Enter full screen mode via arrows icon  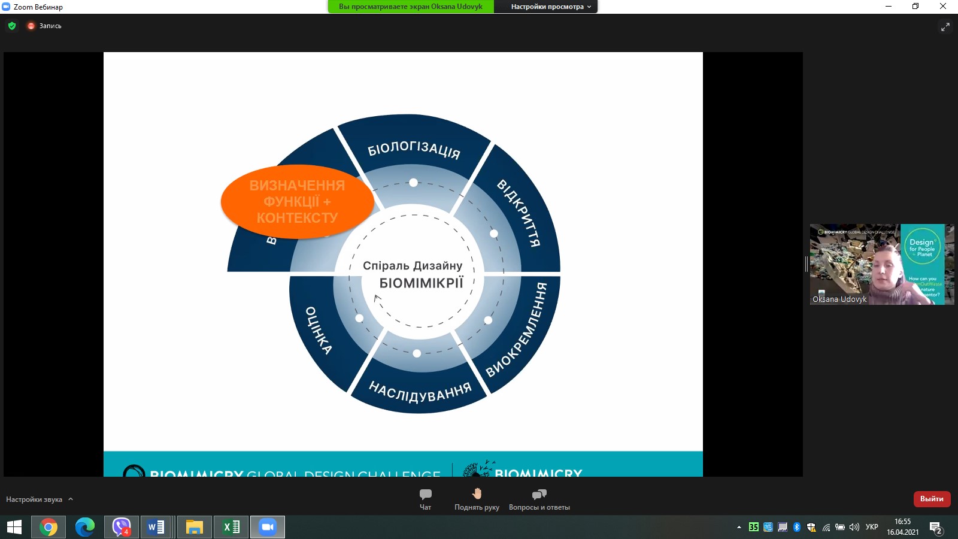tap(945, 27)
